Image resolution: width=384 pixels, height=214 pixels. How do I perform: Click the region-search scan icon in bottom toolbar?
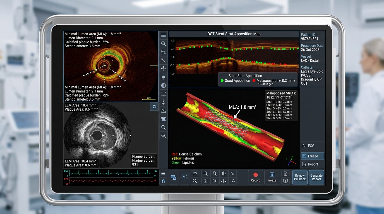(184, 177)
